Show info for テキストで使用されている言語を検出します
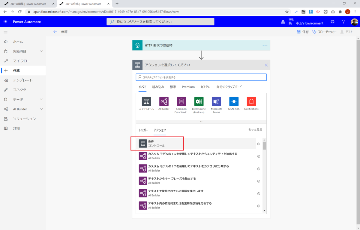This screenshot has width=360, height=230. point(259,194)
